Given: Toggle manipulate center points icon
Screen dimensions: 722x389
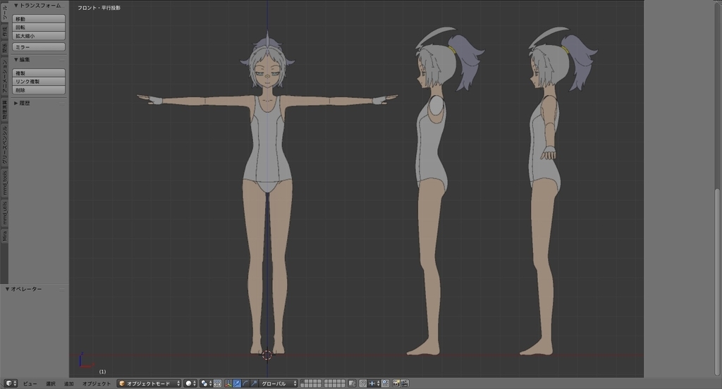Looking at the screenshot, I should click(x=217, y=383).
